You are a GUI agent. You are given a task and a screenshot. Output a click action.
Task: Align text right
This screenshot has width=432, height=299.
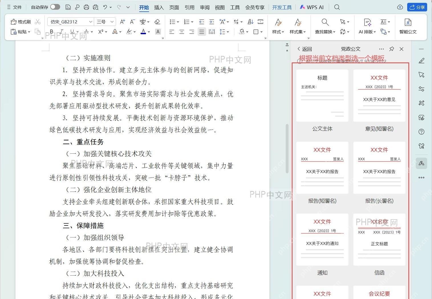(192, 32)
